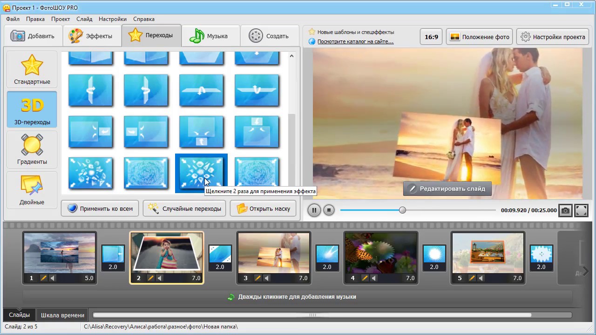
Task: Click sound icon on slide 3
Action: [x=267, y=278]
